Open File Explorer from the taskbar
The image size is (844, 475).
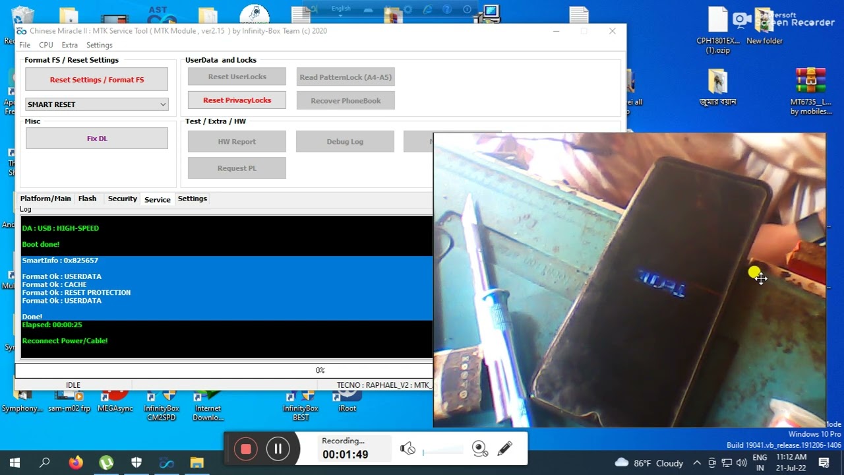197,462
